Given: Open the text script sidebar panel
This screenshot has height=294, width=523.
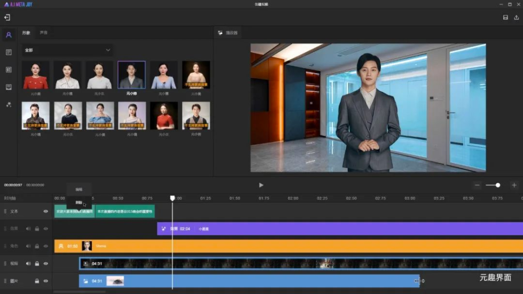Looking at the screenshot, I should [x=9, y=52].
